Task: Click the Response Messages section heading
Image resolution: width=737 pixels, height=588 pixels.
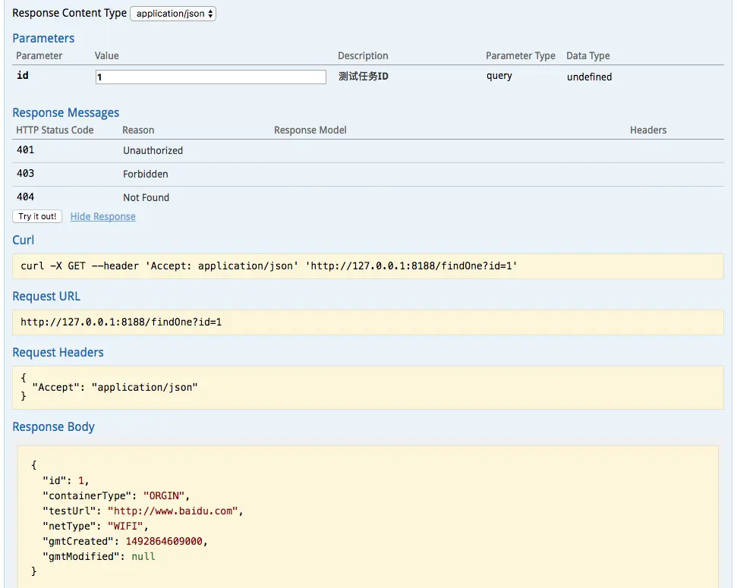Action: coord(66,112)
